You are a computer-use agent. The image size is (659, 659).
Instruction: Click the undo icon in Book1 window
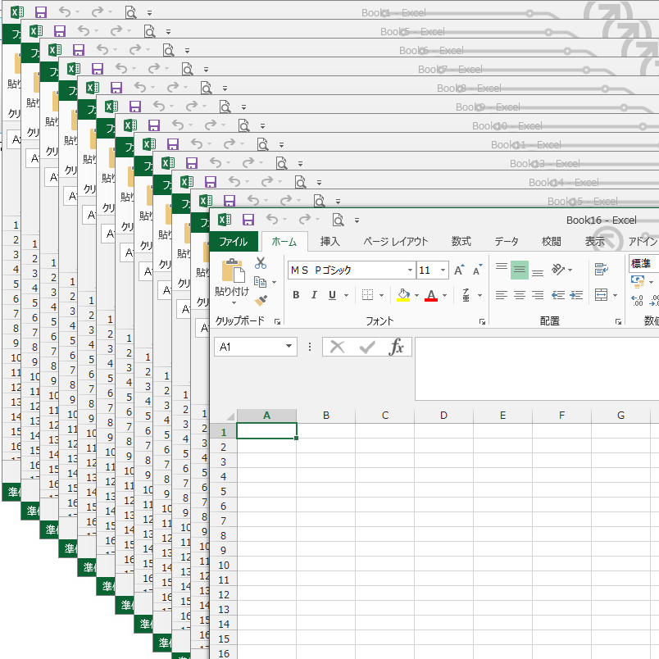point(65,11)
